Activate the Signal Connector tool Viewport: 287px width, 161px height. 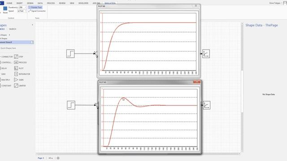(37, 11)
